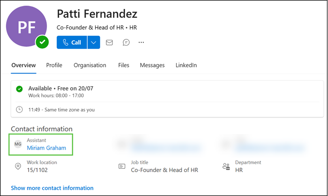Click the PF profile avatar
Viewport: 328px width, 196px height.
[x=26, y=26]
